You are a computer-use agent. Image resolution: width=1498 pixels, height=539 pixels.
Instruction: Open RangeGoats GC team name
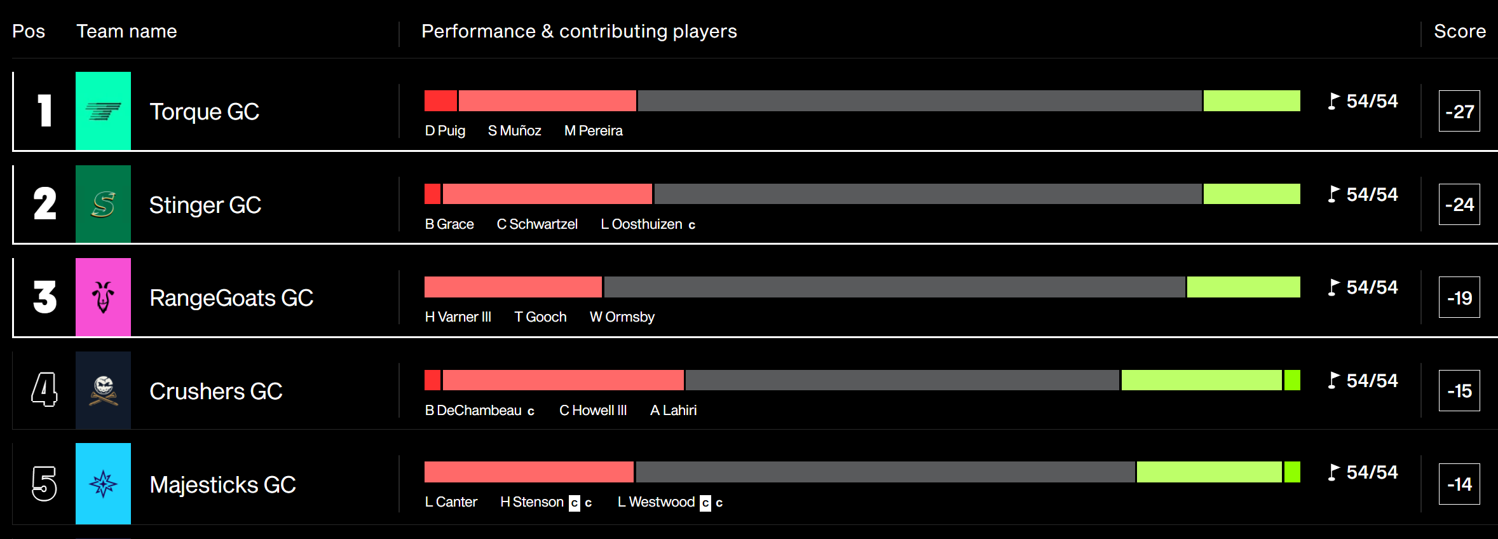[x=231, y=298]
